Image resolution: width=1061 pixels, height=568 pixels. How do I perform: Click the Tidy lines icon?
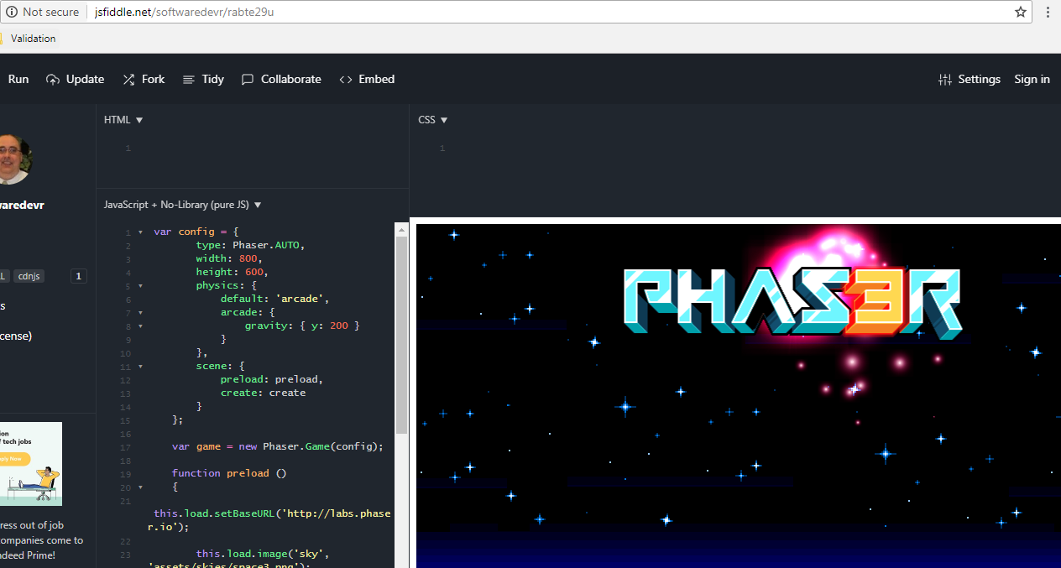pyautogui.click(x=191, y=79)
